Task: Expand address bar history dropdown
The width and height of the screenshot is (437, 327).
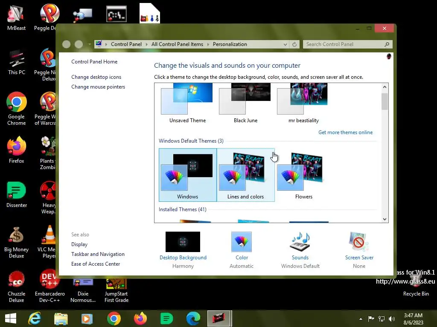Action: tap(285, 44)
